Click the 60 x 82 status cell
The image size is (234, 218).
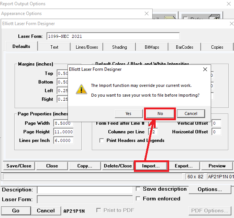(x=195, y=177)
